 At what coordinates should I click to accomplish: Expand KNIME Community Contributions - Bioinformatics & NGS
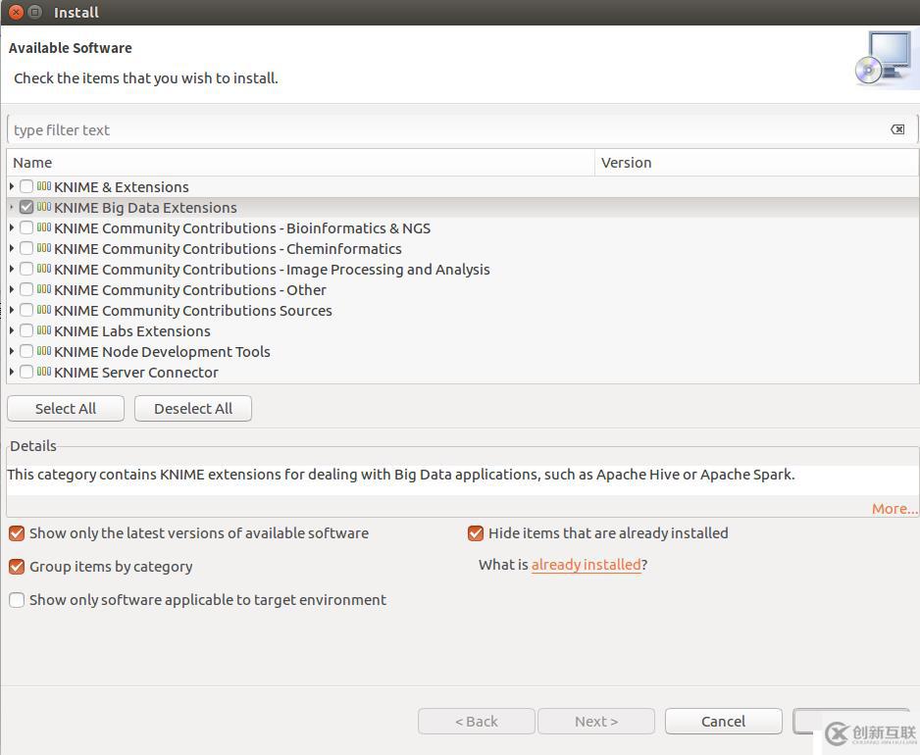[x=12, y=227]
